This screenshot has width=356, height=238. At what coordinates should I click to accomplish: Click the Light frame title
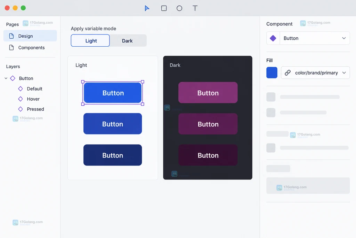coord(81,65)
